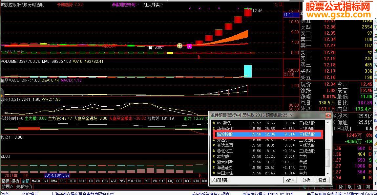
Task: Switch to the DMA indicator
Action: pos(54,181)
